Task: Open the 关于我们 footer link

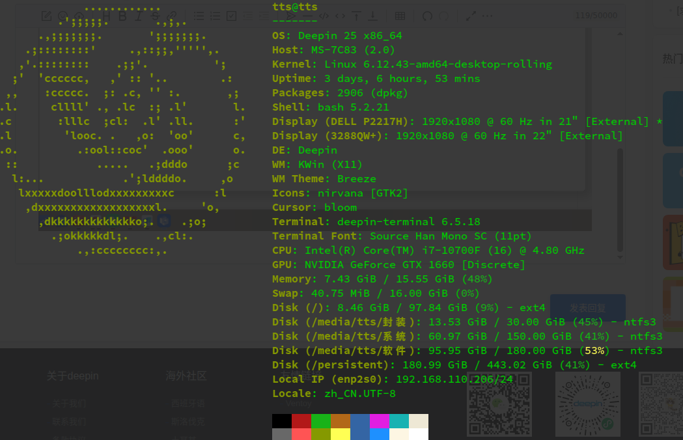Action: coord(69,404)
